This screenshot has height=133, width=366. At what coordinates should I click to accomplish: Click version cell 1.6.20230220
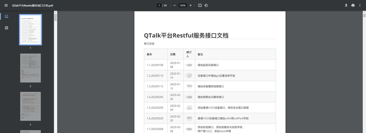pyautogui.click(x=155, y=118)
